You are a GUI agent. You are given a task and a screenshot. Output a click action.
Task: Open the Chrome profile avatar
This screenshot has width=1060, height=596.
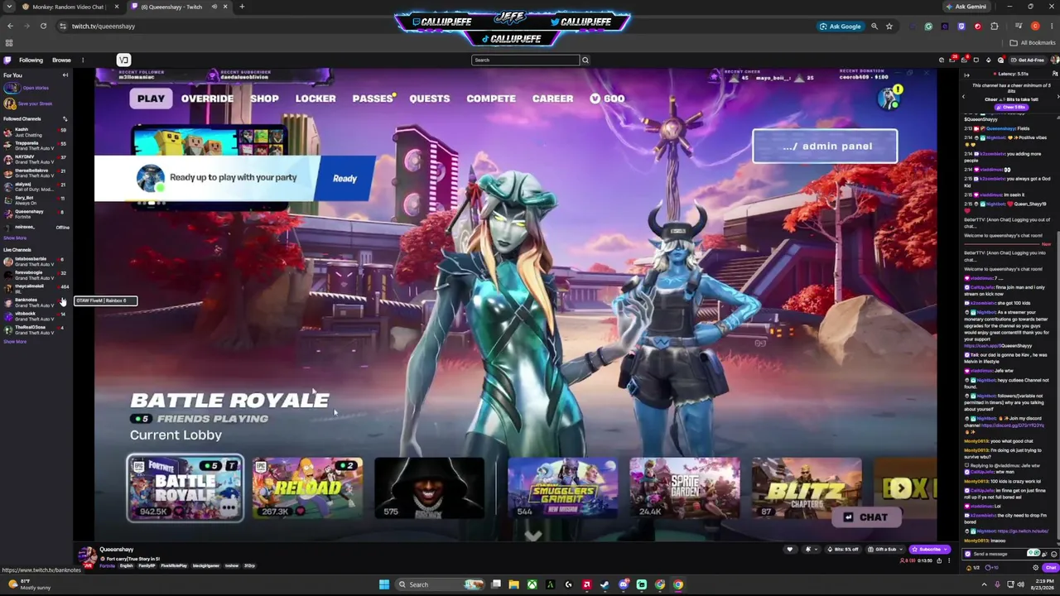(x=1035, y=26)
